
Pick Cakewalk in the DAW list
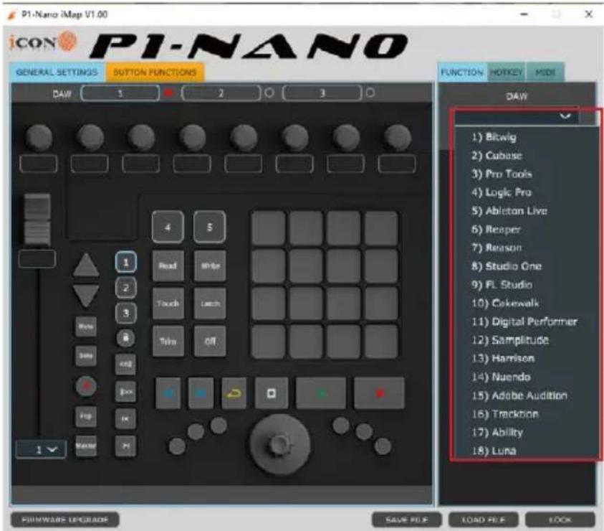click(x=505, y=303)
